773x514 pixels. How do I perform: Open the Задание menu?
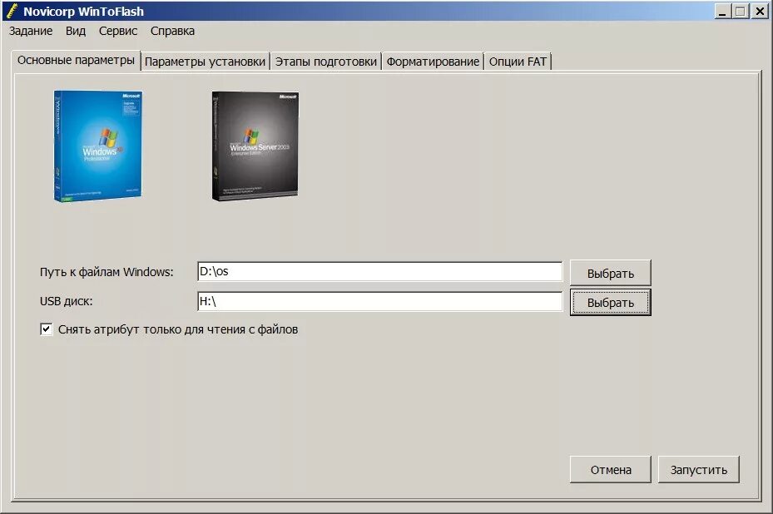pyautogui.click(x=31, y=31)
